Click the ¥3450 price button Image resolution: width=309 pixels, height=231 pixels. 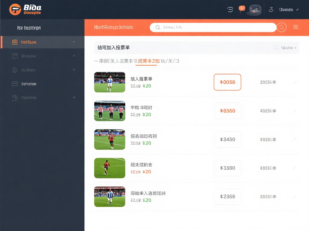pyautogui.click(x=227, y=140)
